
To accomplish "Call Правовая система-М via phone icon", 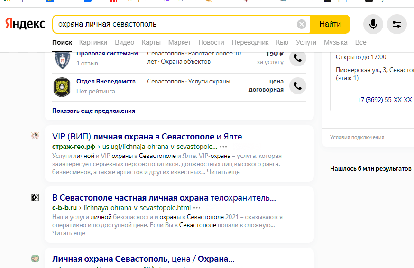I will pyautogui.click(x=298, y=58).
